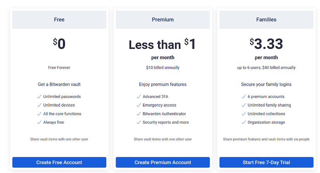This screenshot has width=320, height=173.
Task: Click checkmark icon beside Unlimited passwords
Action: click(39, 97)
